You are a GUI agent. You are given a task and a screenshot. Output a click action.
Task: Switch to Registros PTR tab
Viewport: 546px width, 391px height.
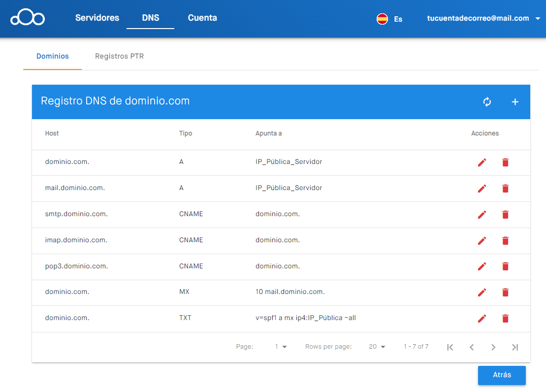point(119,56)
